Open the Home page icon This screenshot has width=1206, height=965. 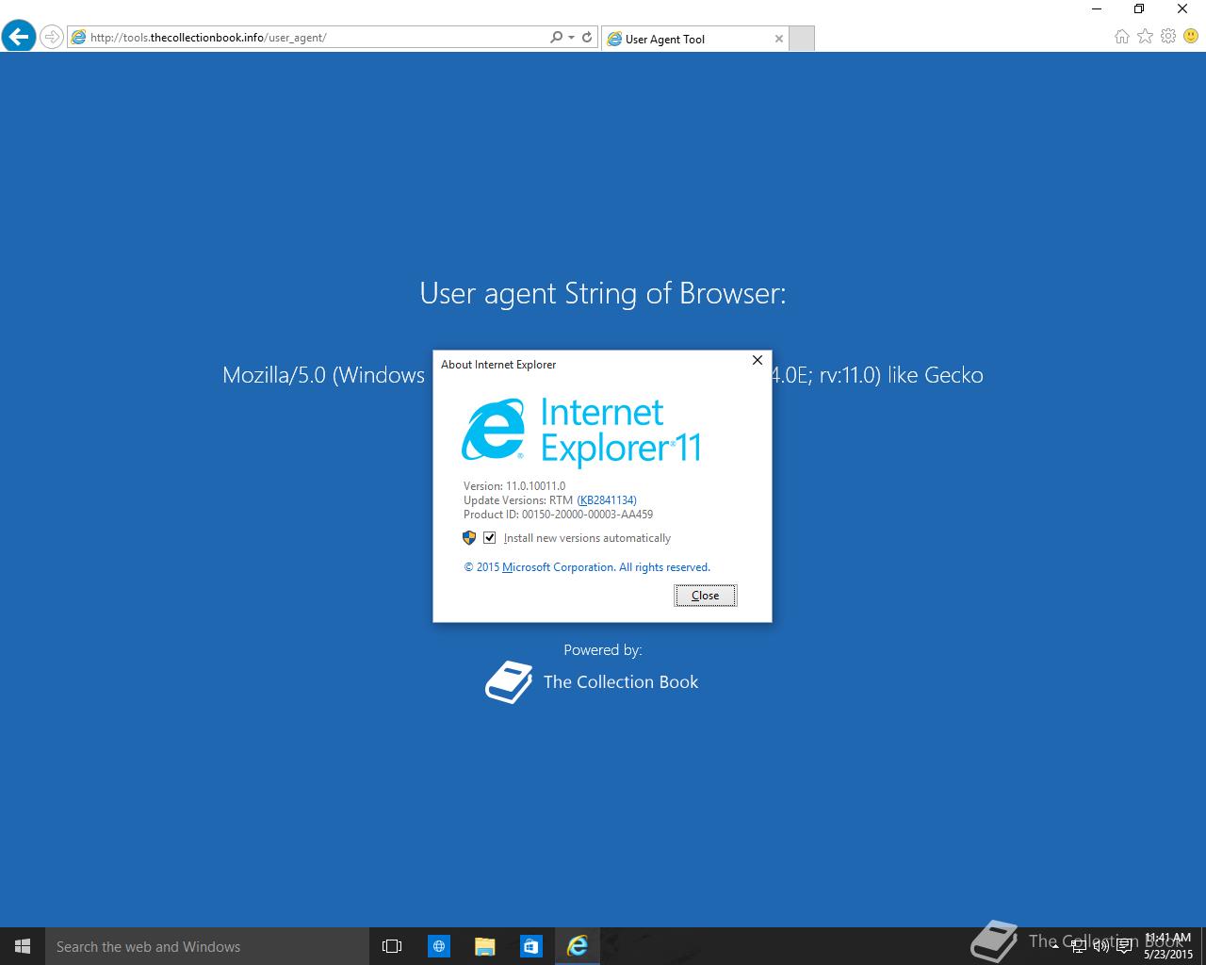coord(1121,37)
